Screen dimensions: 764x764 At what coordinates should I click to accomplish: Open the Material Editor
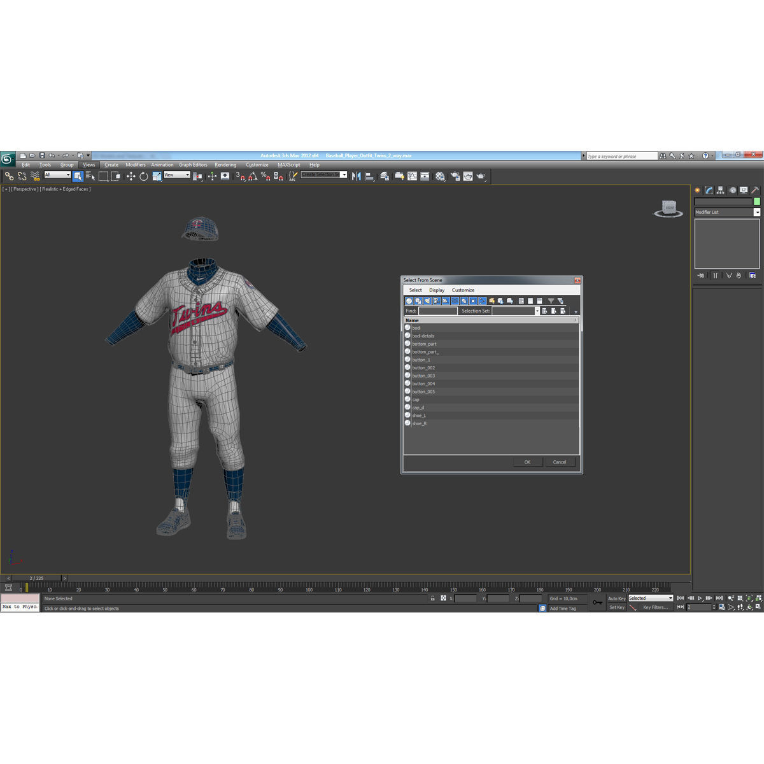point(441,176)
